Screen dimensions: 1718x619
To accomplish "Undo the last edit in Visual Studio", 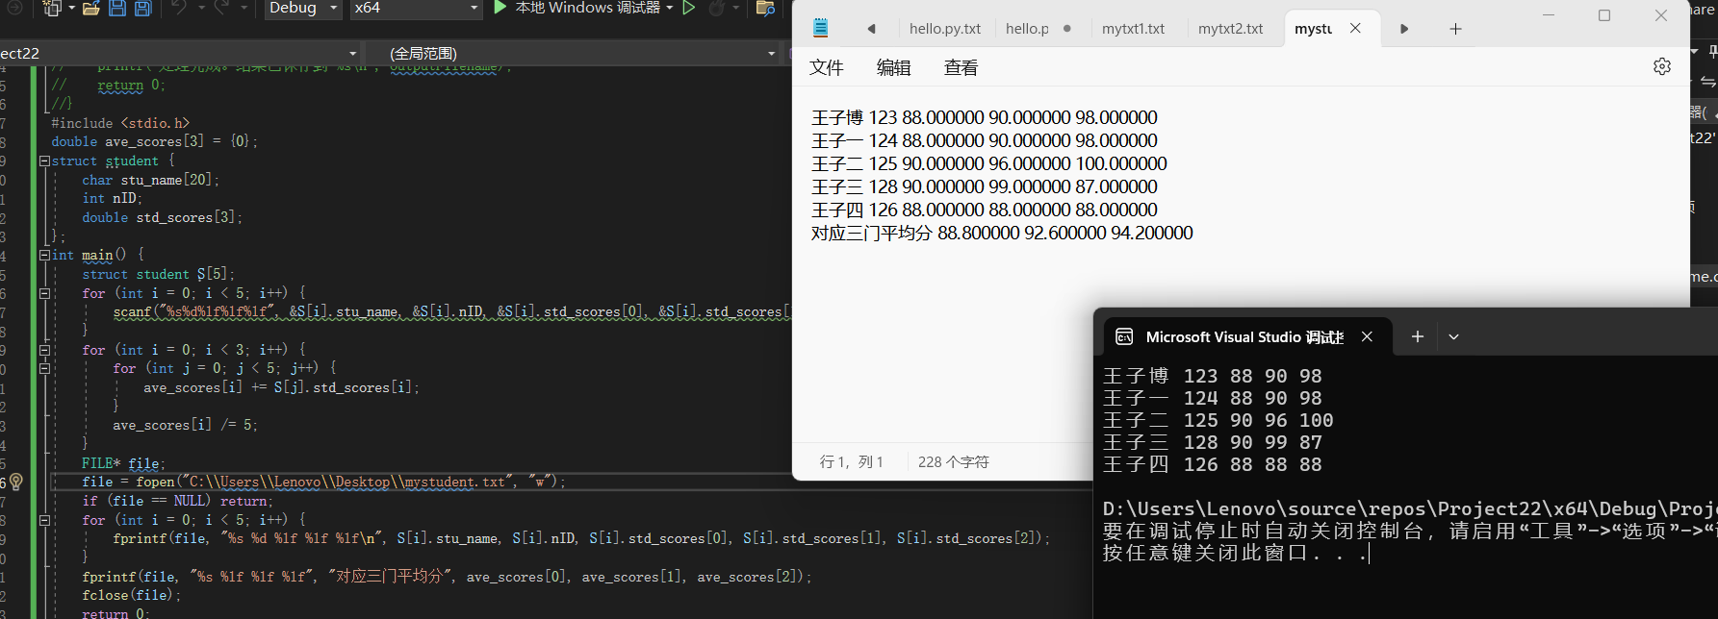I will click(x=179, y=8).
